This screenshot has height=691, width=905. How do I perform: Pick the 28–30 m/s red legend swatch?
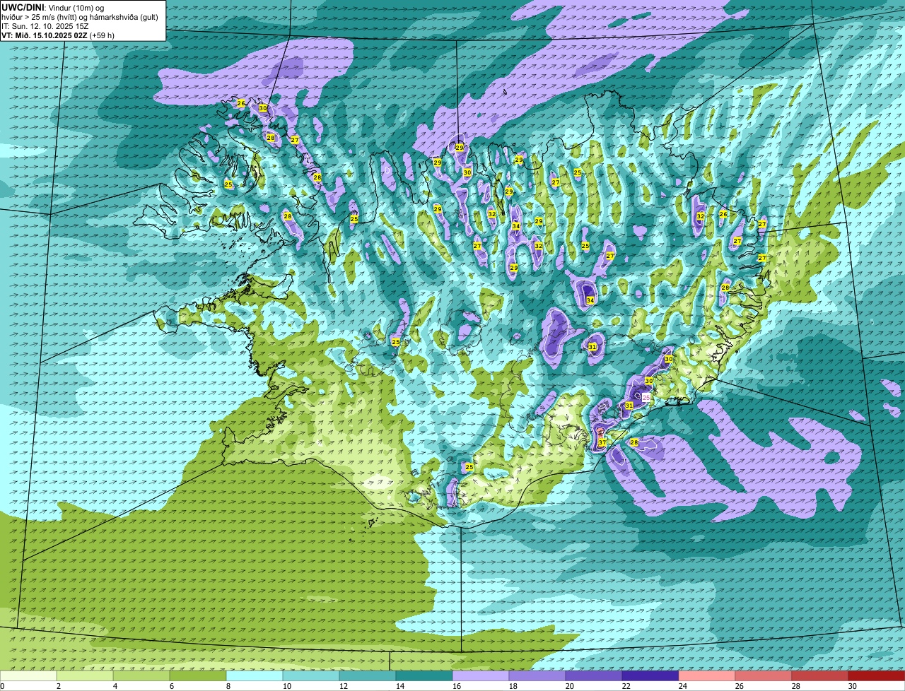(820, 675)
